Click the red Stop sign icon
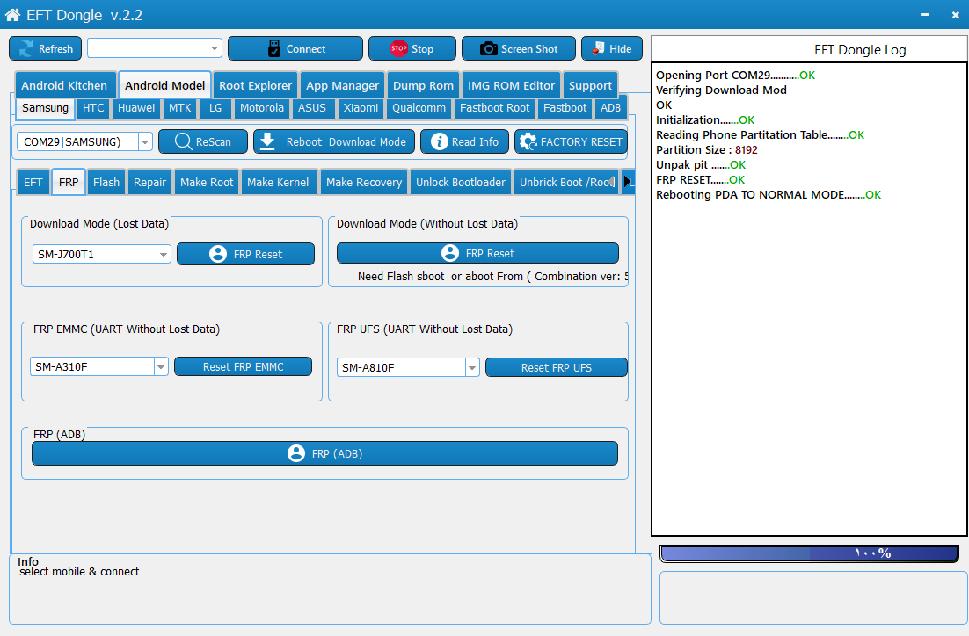Image resolution: width=969 pixels, height=636 pixels. (398, 48)
